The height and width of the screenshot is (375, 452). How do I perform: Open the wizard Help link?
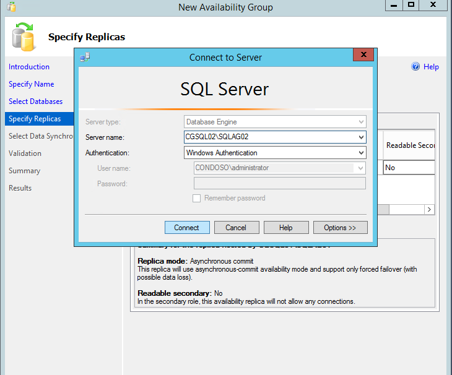pyautogui.click(x=431, y=67)
